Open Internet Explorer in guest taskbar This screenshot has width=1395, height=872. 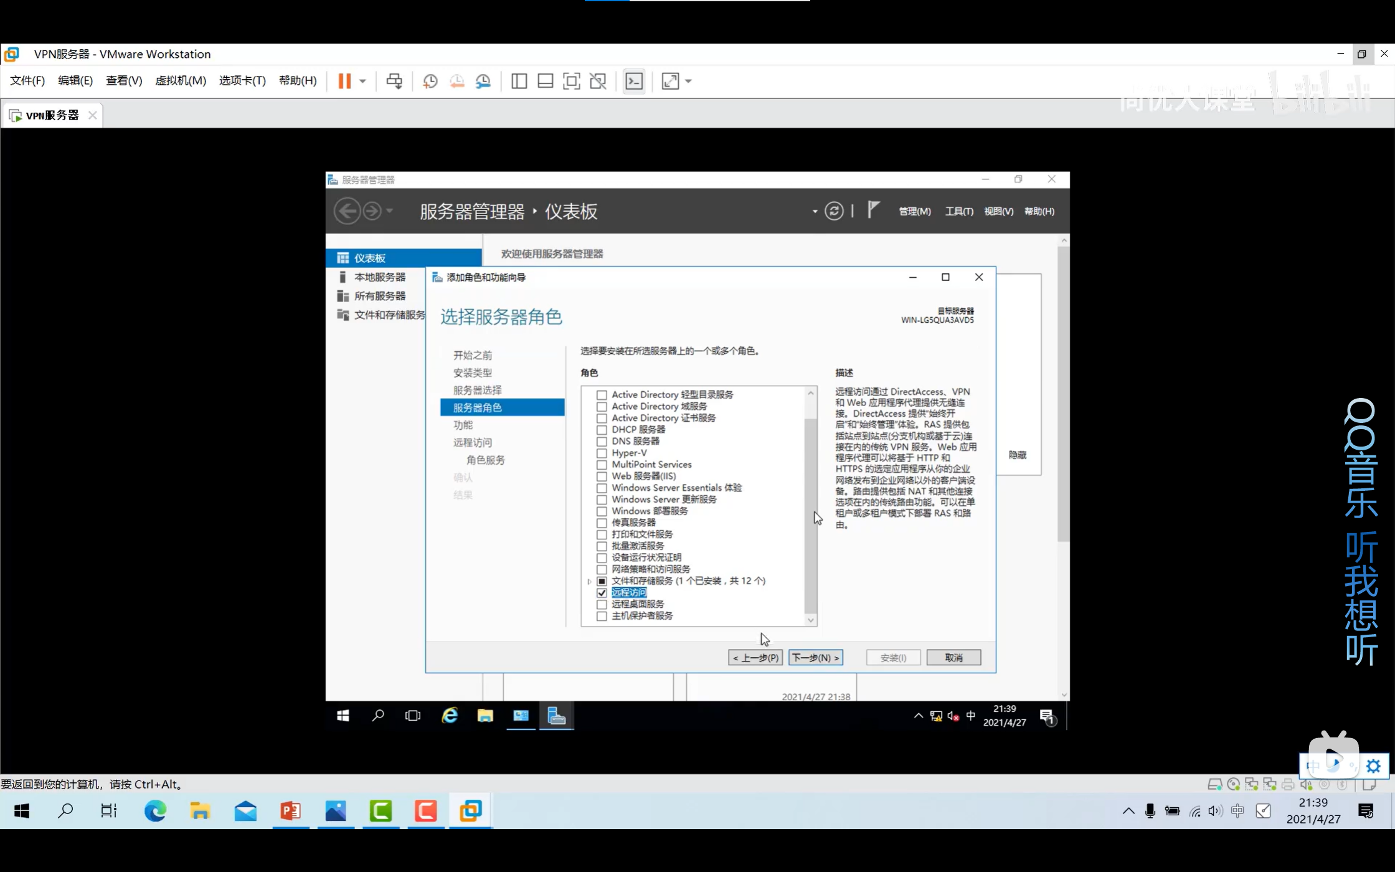point(450,716)
